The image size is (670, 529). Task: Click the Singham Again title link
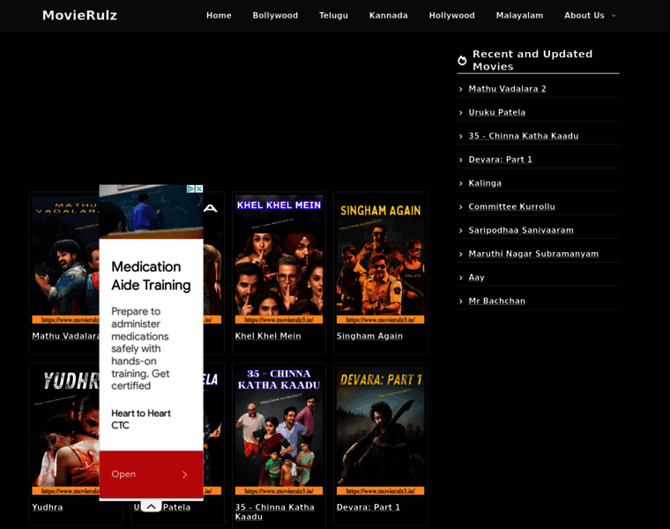(x=369, y=336)
